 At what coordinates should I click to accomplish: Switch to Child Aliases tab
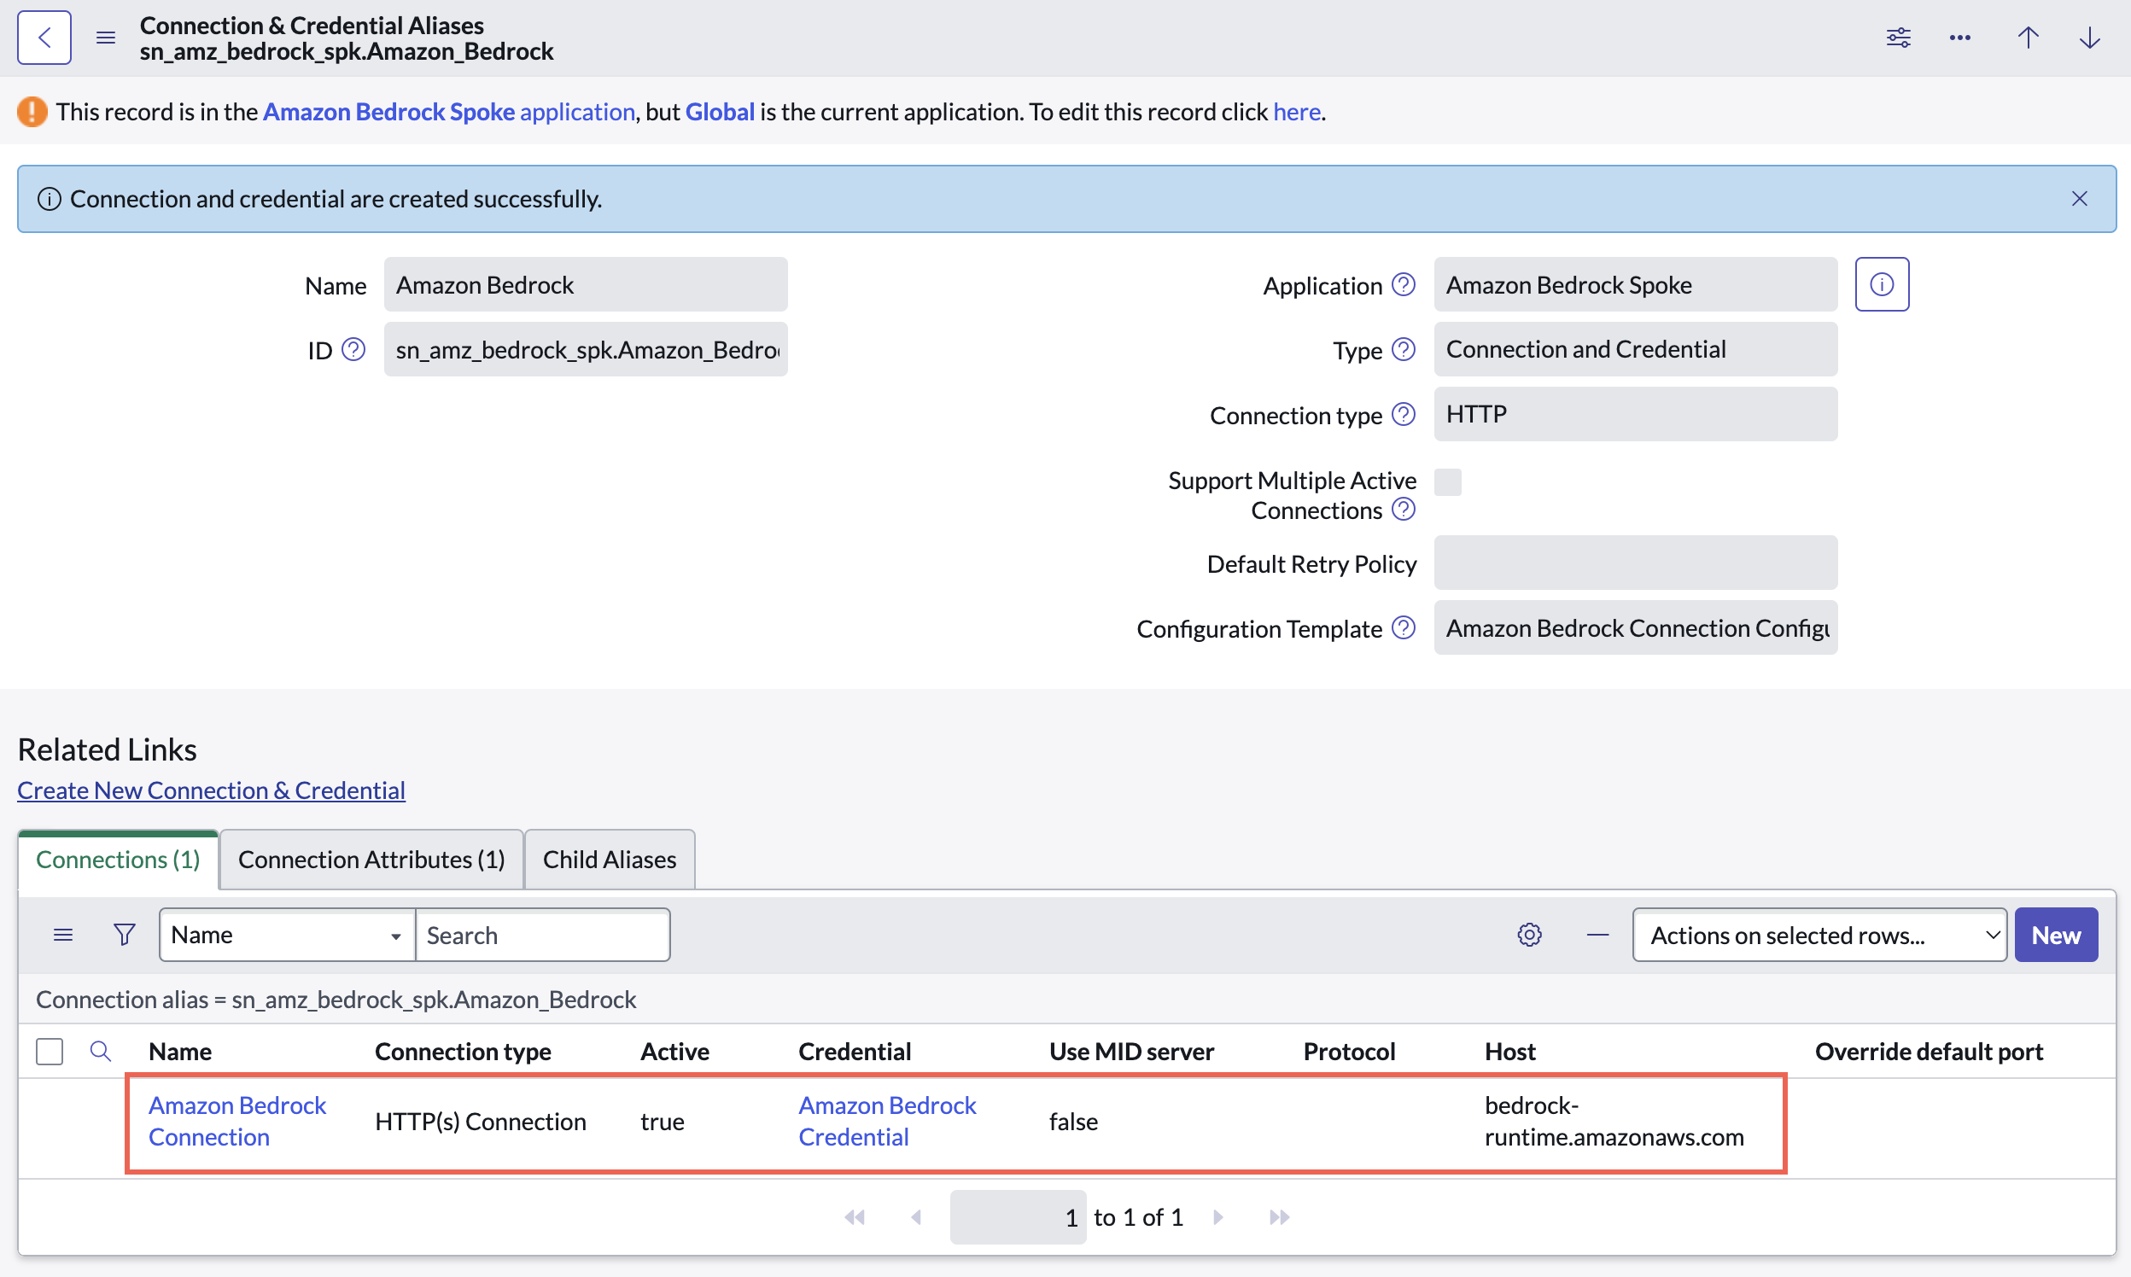610,860
